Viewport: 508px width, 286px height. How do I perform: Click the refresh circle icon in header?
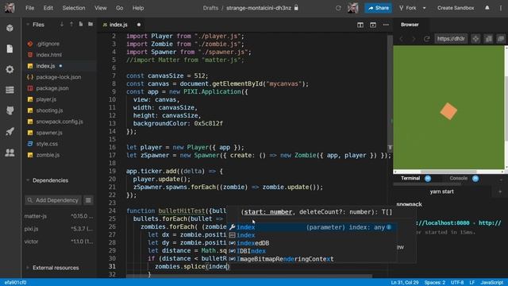338,8
